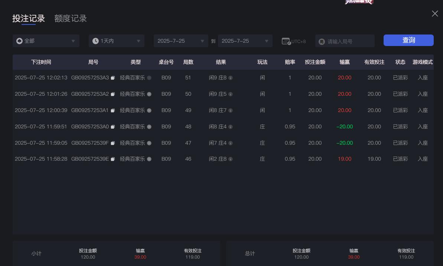Click the info icon next to 经典百家乐 type
The width and height of the screenshot is (443, 266).
tap(149, 78)
